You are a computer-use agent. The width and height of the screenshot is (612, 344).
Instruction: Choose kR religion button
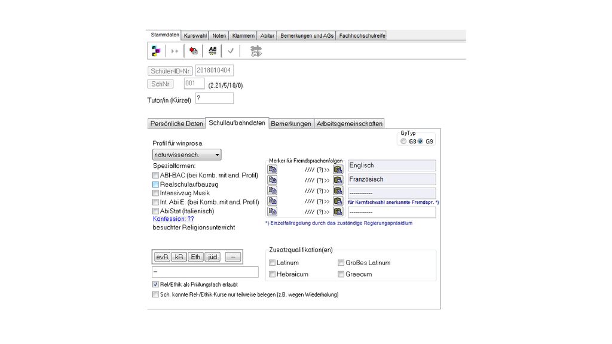point(179,257)
